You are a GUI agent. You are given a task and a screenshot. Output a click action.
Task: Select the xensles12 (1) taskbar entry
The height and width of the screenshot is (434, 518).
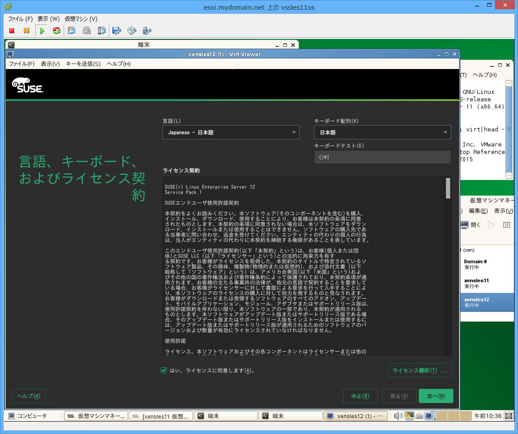click(x=355, y=416)
